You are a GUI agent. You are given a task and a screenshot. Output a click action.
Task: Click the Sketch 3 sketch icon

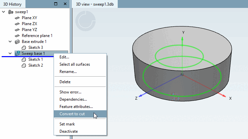(24, 48)
